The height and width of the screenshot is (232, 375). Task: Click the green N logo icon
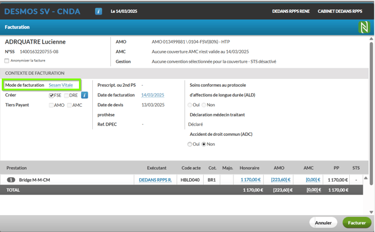(364, 27)
